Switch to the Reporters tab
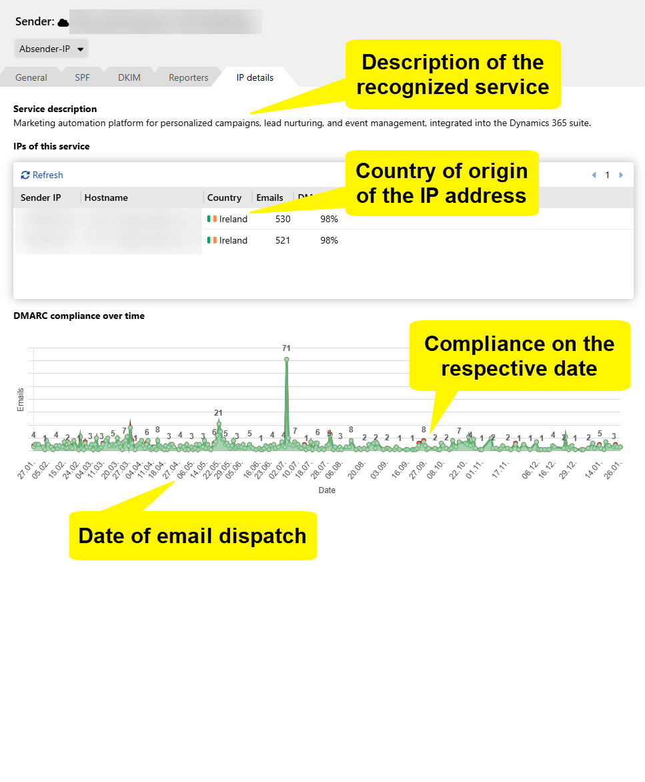Viewport: 645px width, 782px height. (188, 77)
